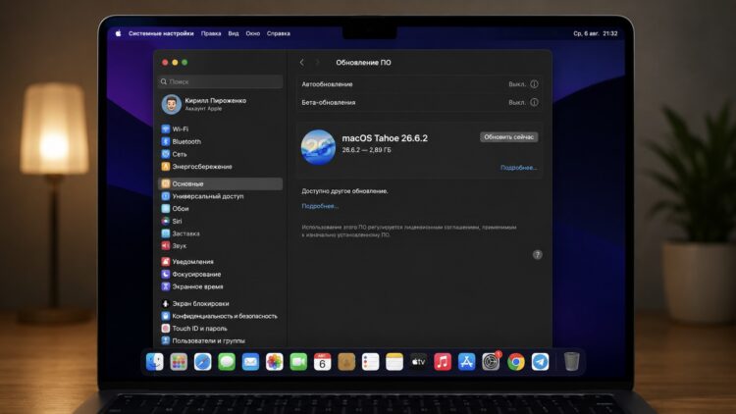Image resolution: width=736 pixels, height=414 pixels.
Task: Show info for Бета-обновления
Action: point(534,102)
